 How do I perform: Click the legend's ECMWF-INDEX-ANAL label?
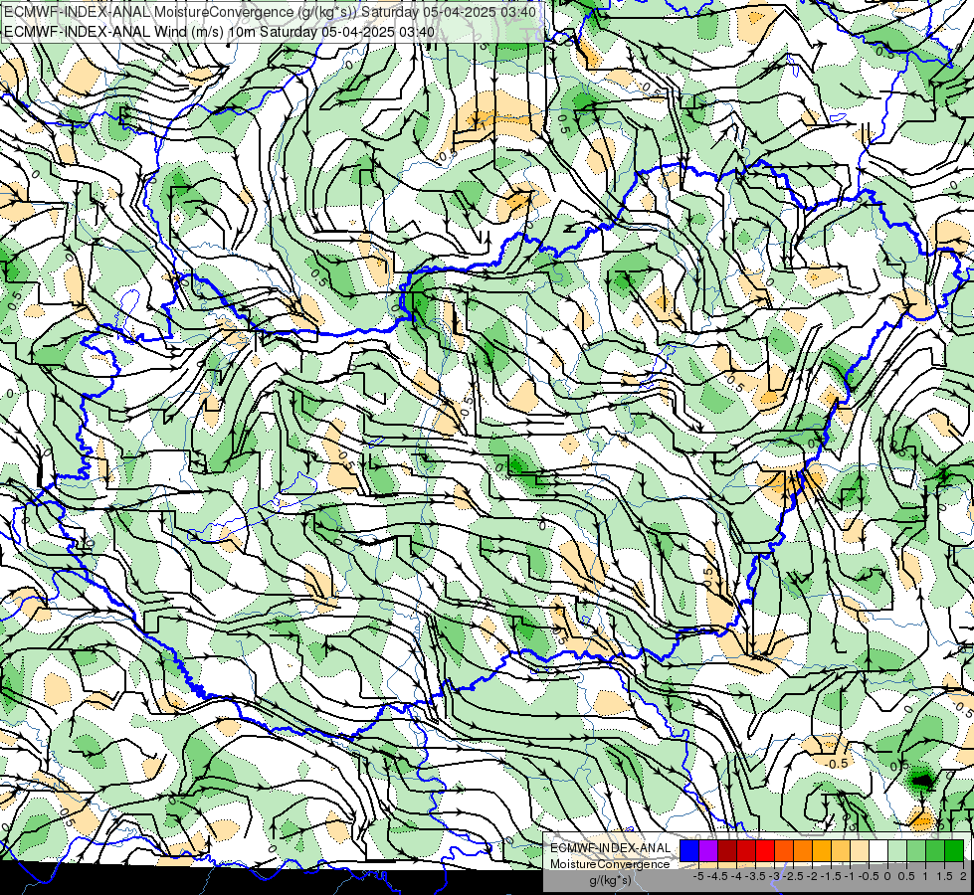(611, 848)
